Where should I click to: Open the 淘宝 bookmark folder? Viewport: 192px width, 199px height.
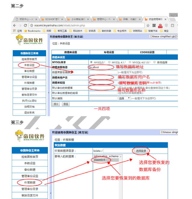165,31
